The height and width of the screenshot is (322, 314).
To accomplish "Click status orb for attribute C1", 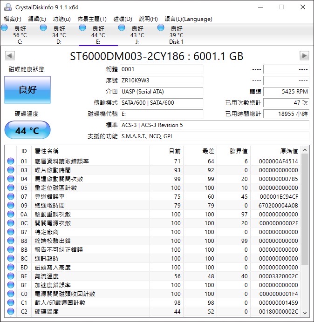I will [11, 302].
